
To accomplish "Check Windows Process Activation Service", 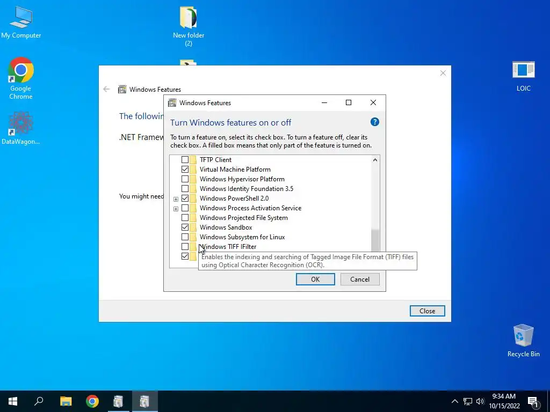I will 185,208.
